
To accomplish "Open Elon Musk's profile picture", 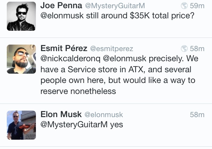I will point(21,125).
